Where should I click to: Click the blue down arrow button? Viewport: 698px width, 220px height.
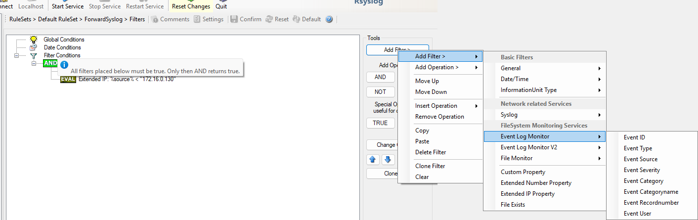(x=388, y=160)
